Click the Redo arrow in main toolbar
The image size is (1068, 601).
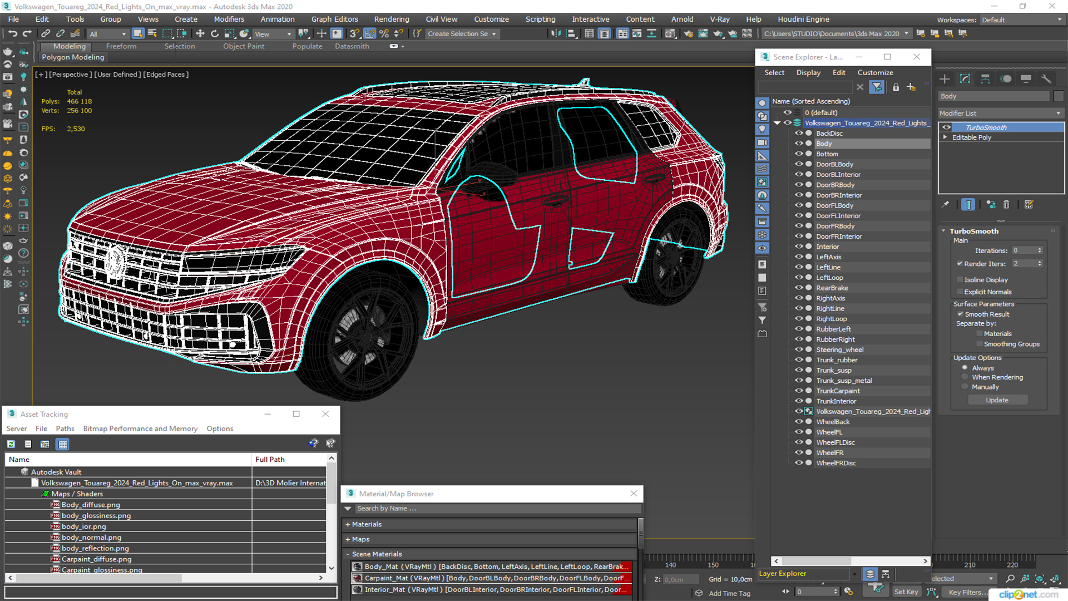pyautogui.click(x=27, y=34)
